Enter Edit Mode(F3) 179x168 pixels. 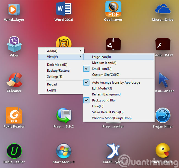pyautogui.click(x=119, y=88)
